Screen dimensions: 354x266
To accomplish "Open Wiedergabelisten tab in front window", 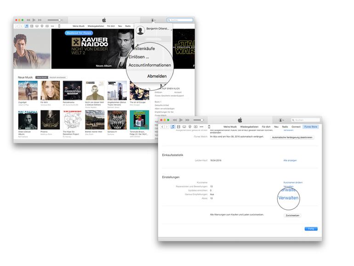I will [x=249, y=127].
